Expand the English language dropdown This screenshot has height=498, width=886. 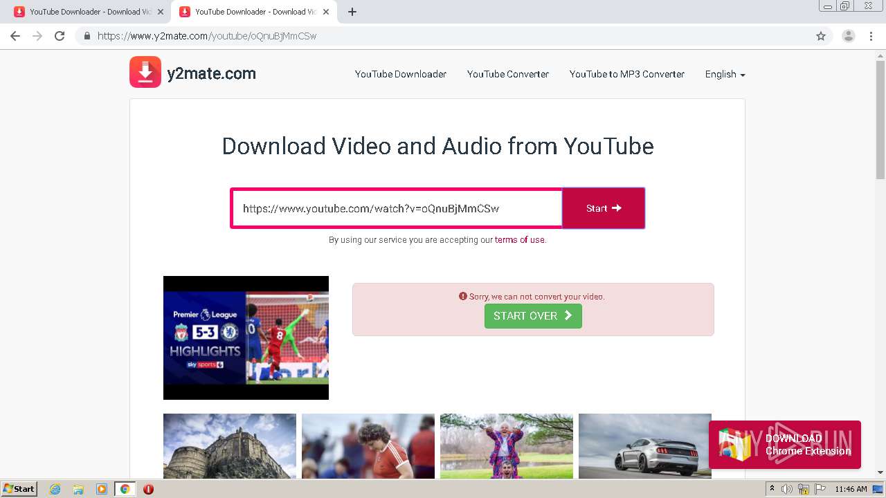point(725,74)
